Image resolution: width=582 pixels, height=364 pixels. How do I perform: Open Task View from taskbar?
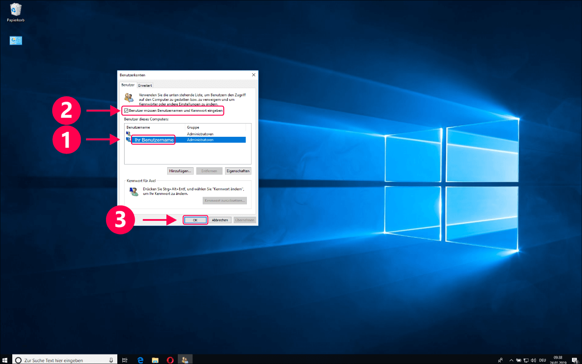(125, 360)
